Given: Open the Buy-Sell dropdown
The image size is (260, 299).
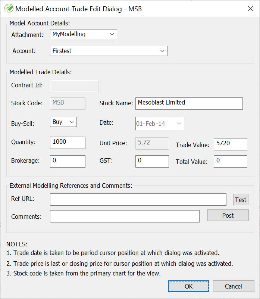Looking at the screenshot, I should click(x=63, y=122).
